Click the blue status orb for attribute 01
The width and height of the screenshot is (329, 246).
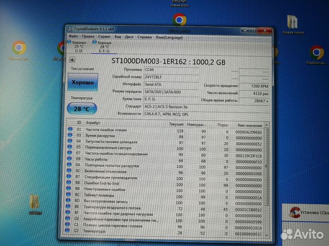tap(70, 129)
